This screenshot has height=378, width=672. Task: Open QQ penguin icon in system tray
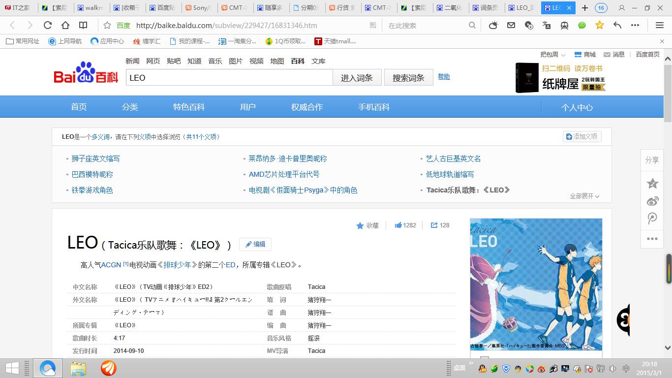tap(483, 369)
